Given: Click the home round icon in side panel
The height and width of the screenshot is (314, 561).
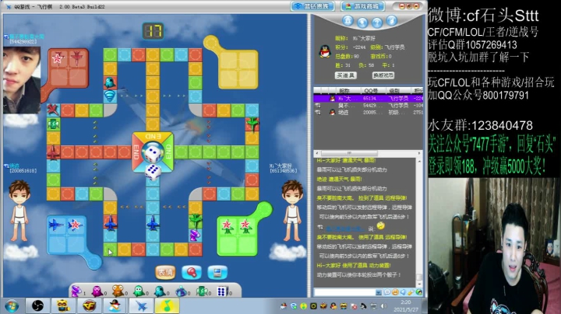Looking at the screenshot, I should (x=348, y=21).
